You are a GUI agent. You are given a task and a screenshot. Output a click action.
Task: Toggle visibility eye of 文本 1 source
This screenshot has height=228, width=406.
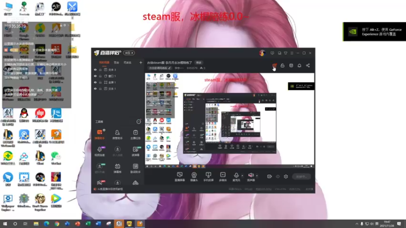tap(95, 89)
